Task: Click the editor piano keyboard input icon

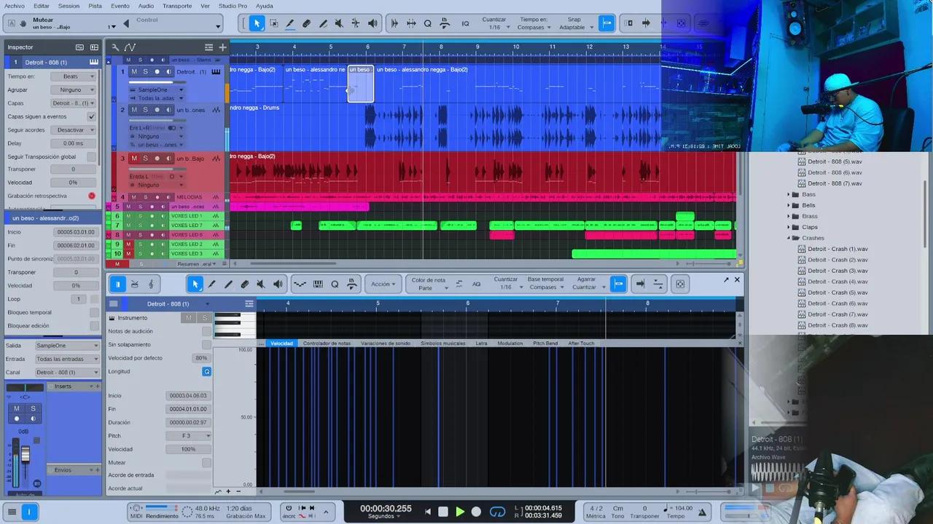Action: pos(318,284)
